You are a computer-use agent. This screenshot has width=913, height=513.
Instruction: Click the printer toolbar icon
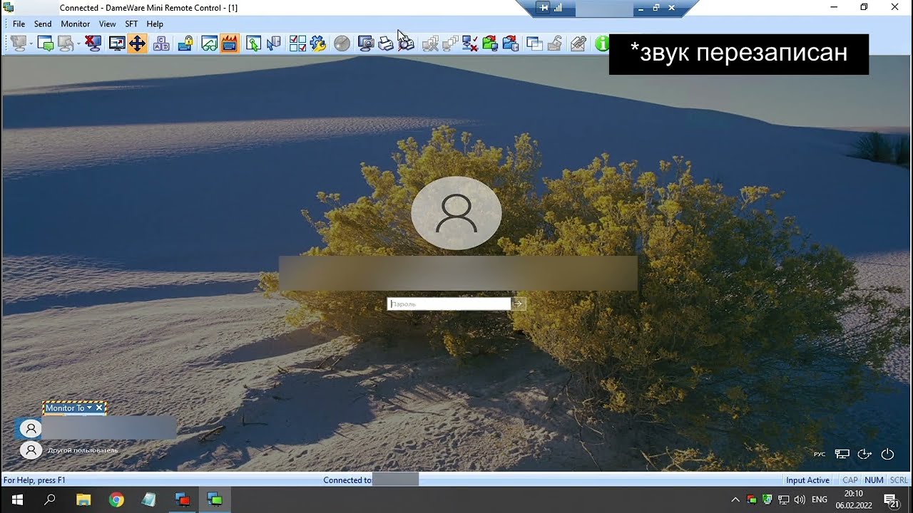tap(386, 43)
